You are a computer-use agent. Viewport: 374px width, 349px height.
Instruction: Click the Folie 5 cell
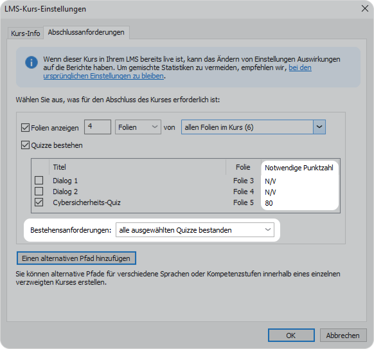[244, 202]
